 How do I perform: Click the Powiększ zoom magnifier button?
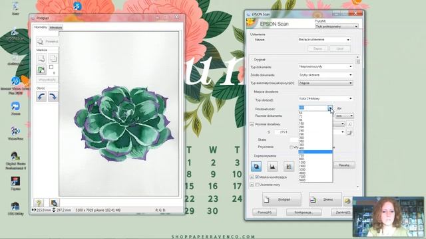click(47, 41)
